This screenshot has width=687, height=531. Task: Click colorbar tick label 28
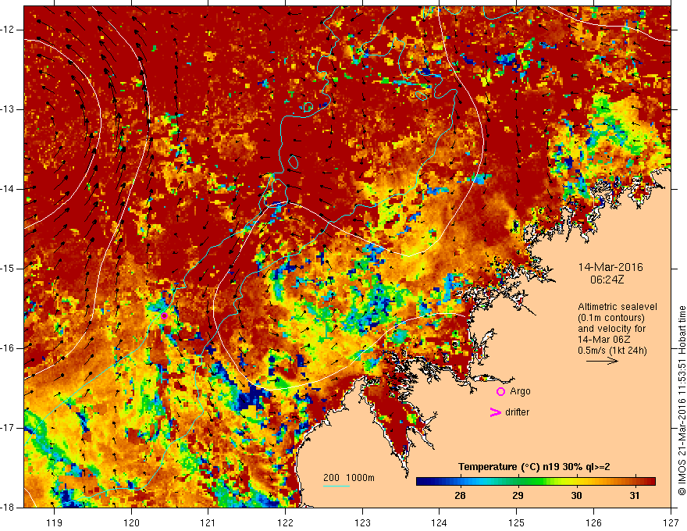click(x=460, y=496)
